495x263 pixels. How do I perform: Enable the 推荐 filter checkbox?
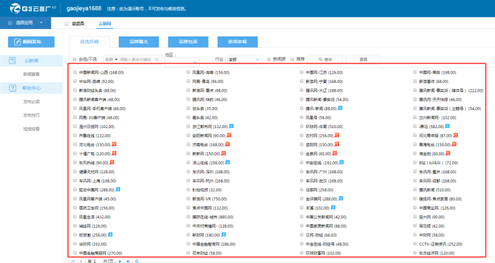point(292,59)
